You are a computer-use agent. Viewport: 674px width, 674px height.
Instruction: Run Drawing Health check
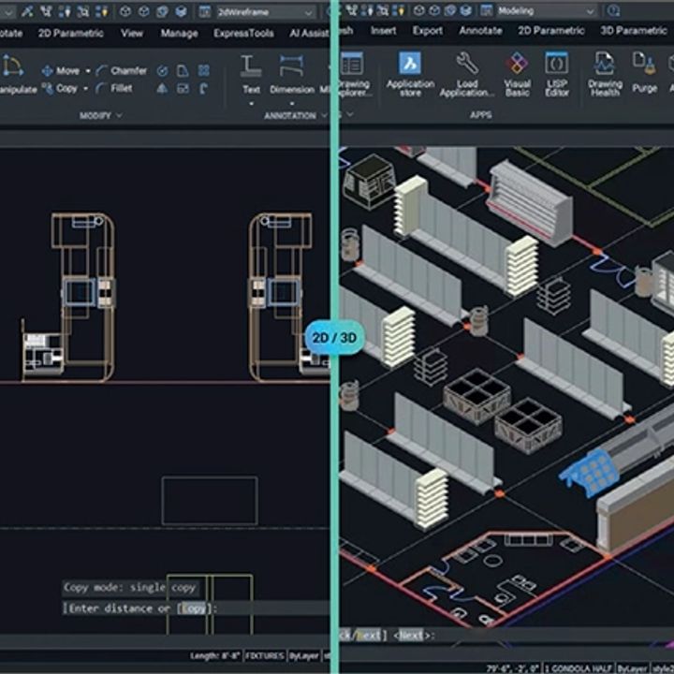pyautogui.click(x=605, y=74)
